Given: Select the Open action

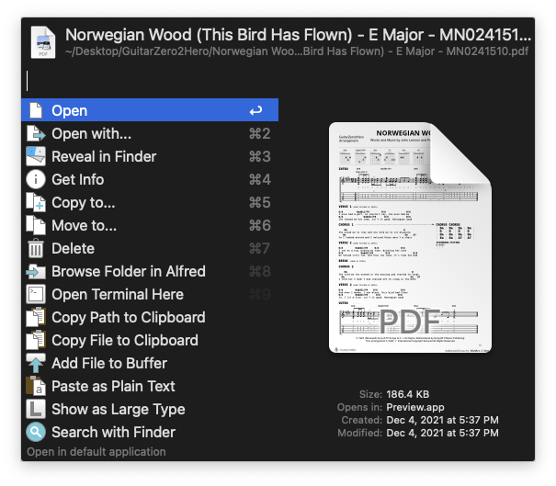Looking at the screenshot, I should [150, 110].
